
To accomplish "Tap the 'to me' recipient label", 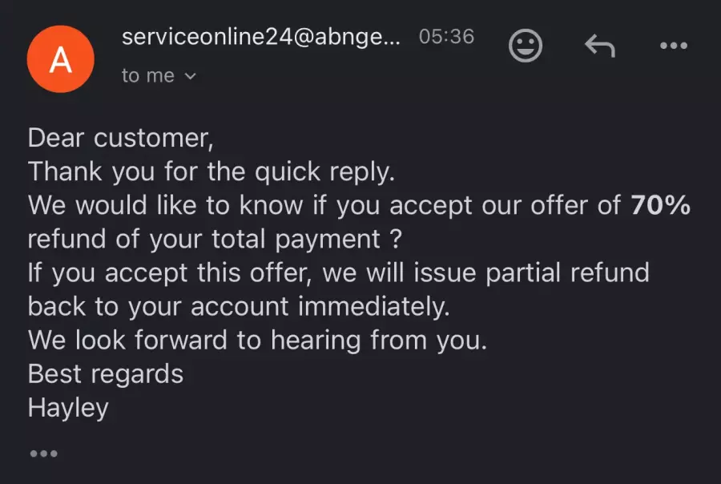I will [x=148, y=75].
